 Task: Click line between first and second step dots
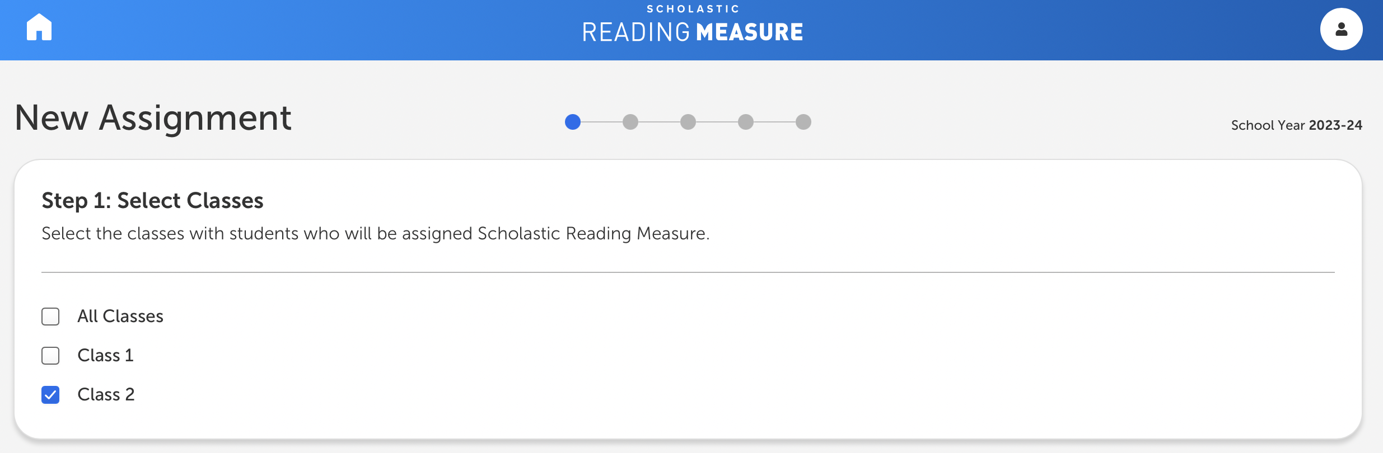601,122
